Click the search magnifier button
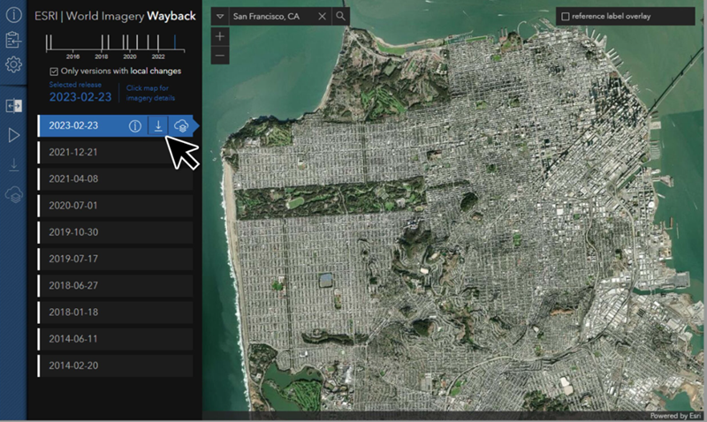 (340, 16)
